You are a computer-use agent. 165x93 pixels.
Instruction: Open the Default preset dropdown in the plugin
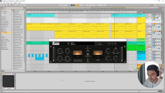[82, 43]
